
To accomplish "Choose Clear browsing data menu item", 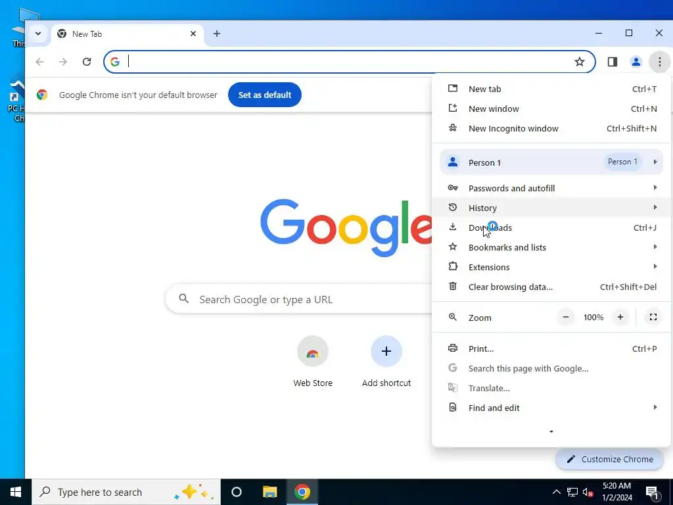I will click(x=551, y=287).
